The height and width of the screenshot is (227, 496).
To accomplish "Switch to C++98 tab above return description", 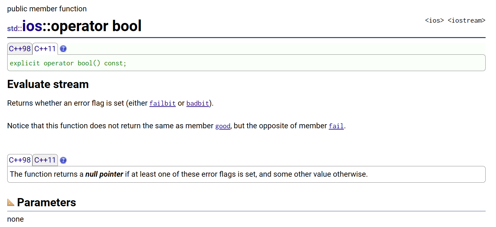I will [x=20, y=160].
